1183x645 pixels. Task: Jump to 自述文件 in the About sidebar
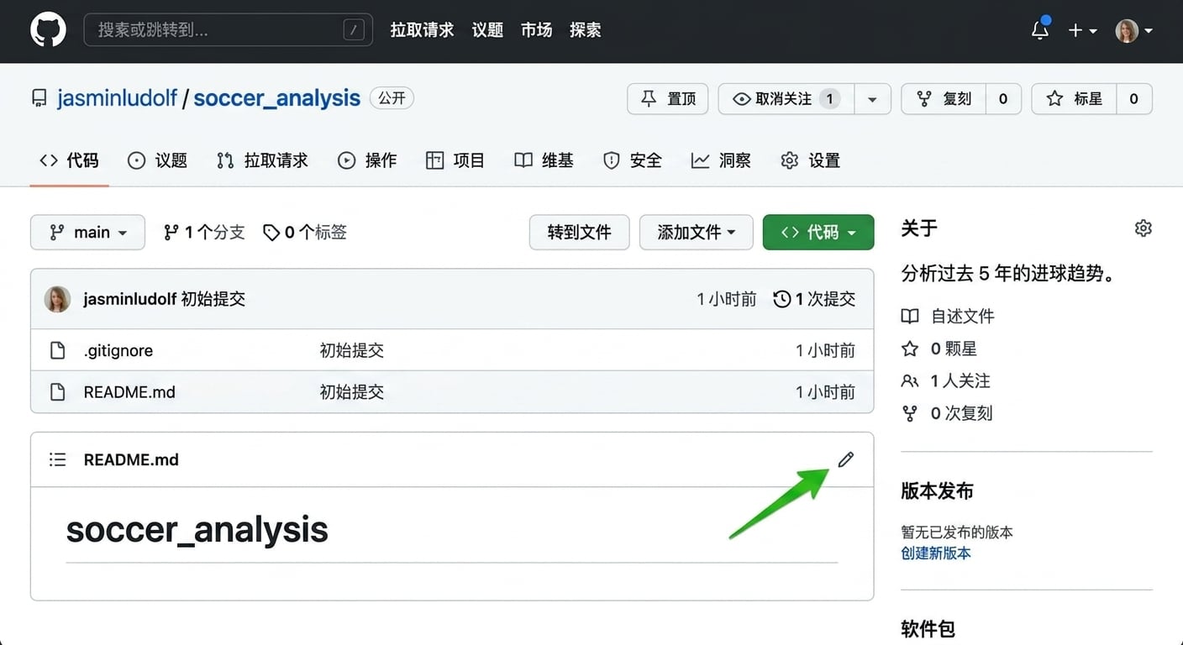tap(948, 317)
